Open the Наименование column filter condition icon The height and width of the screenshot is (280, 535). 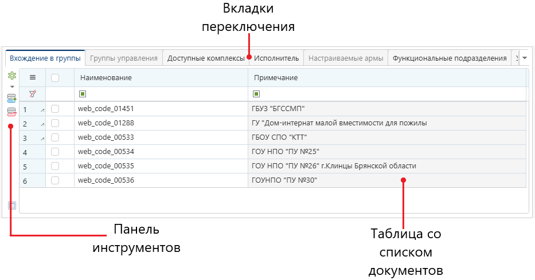coord(83,94)
